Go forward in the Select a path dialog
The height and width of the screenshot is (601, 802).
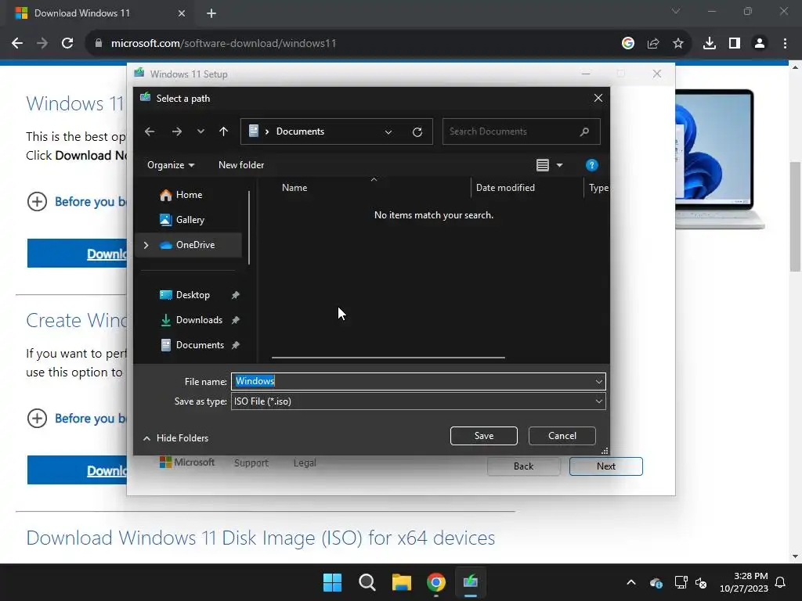tap(177, 131)
